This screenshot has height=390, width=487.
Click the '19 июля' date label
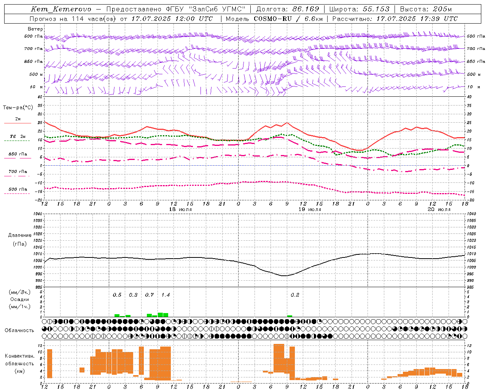point(310,209)
